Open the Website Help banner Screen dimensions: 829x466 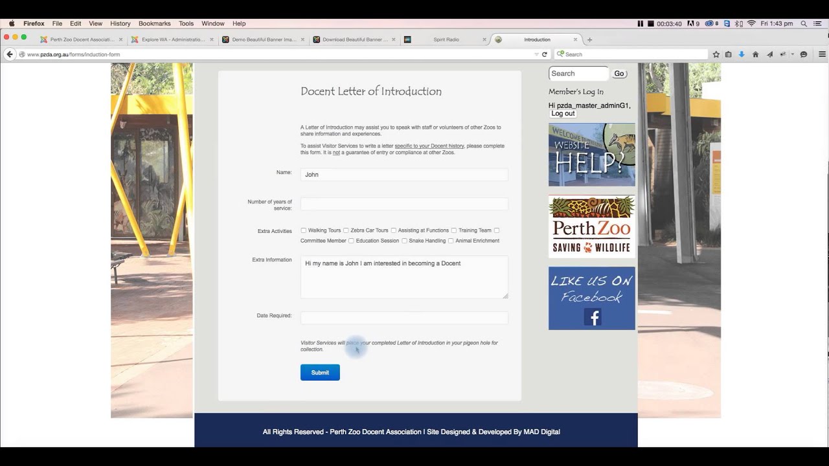coord(592,155)
